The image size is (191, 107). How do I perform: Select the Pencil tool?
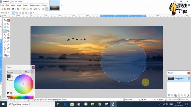point(5,45)
